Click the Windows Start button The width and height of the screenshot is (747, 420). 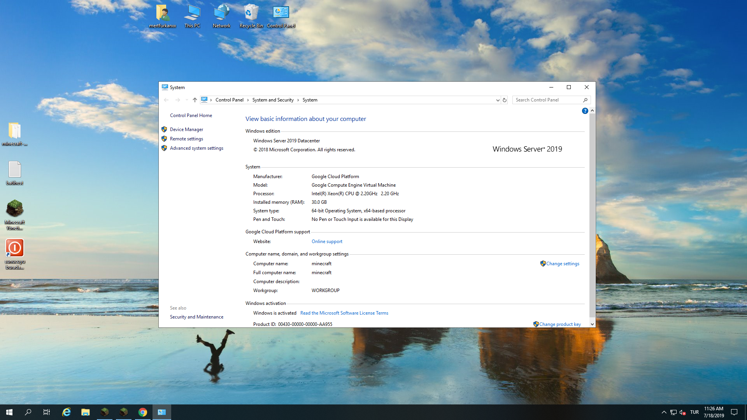[x=9, y=412]
